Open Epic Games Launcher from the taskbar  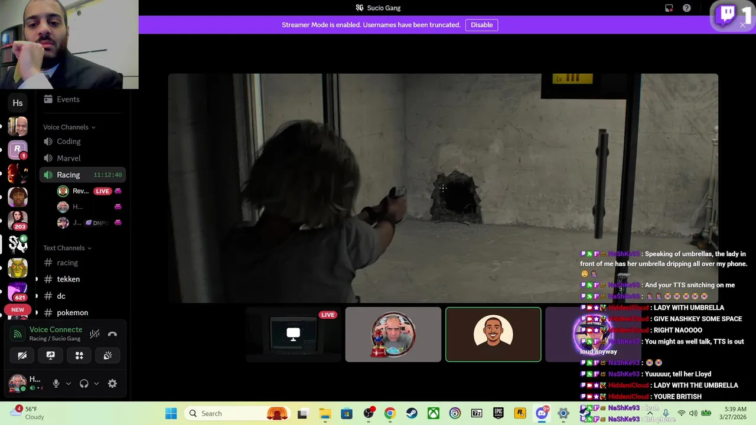(x=498, y=413)
